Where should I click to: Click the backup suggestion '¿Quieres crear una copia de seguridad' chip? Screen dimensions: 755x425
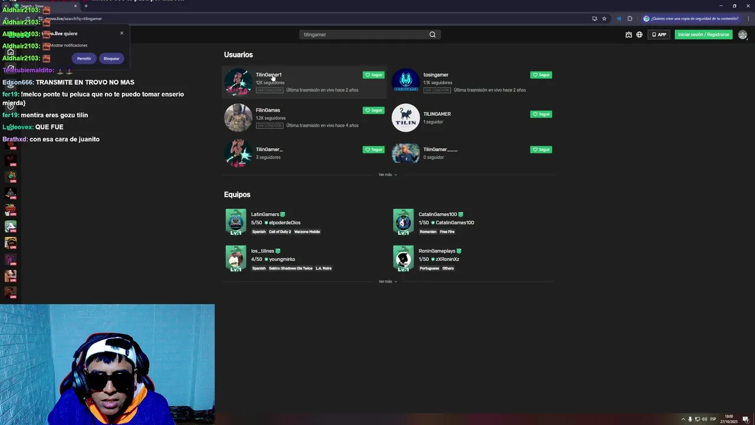691,18
